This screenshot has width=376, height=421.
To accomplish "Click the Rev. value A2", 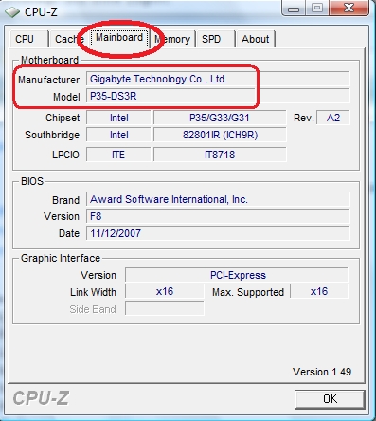I will (333, 118).
